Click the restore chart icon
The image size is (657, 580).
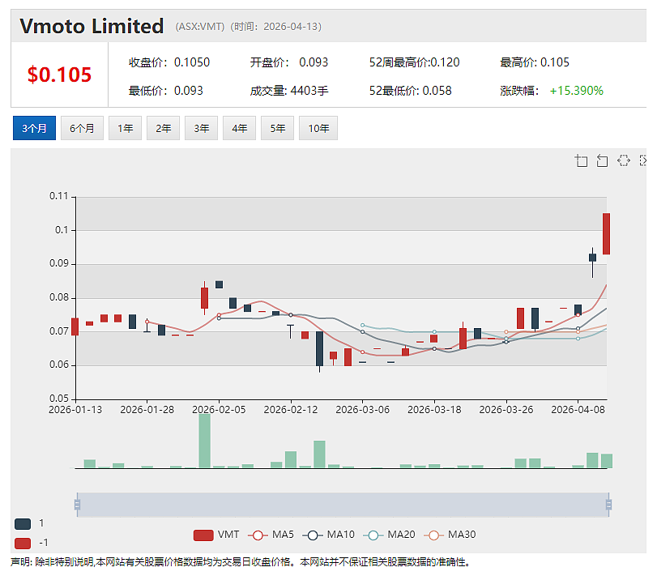[624, 160]
